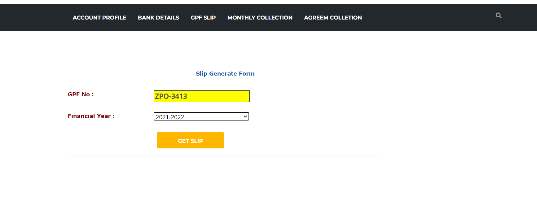Click the word AGREEM in the navigation bar
This screenshot has width=537, height=206.
[x=316, y=18]
